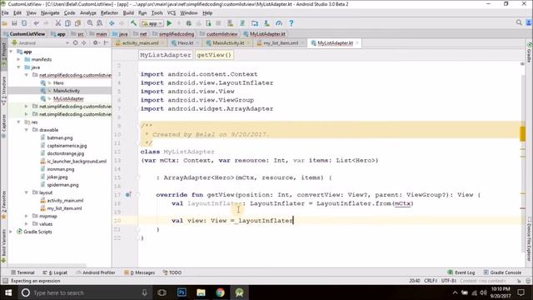Open the VCS menu
Image resolution: width=533 pixels, height=300 pixels.
pos(172,13)
